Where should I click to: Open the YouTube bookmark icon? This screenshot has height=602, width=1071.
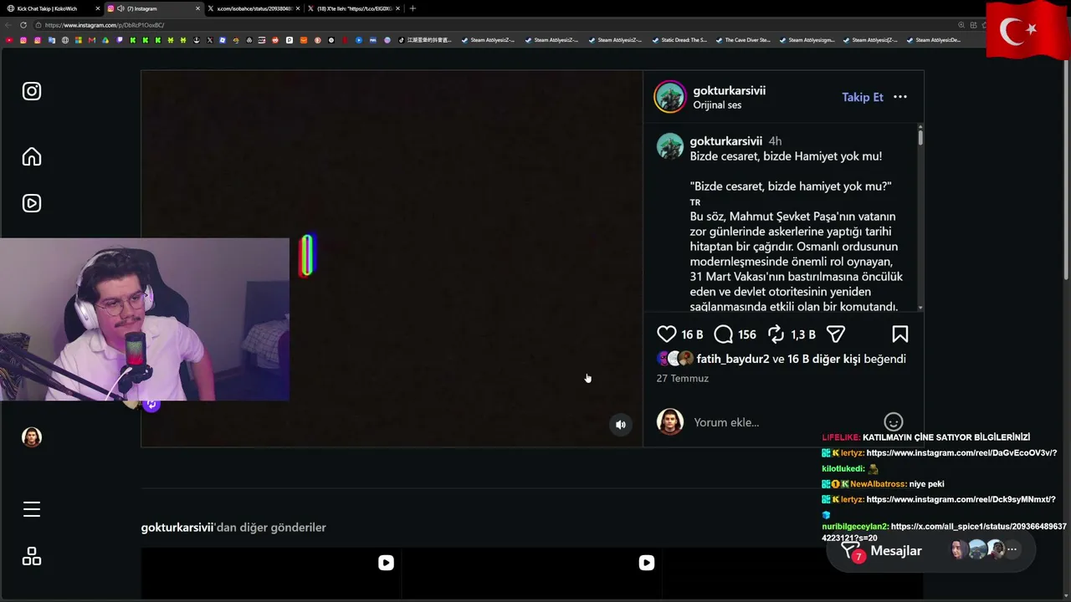click(9, 40)
